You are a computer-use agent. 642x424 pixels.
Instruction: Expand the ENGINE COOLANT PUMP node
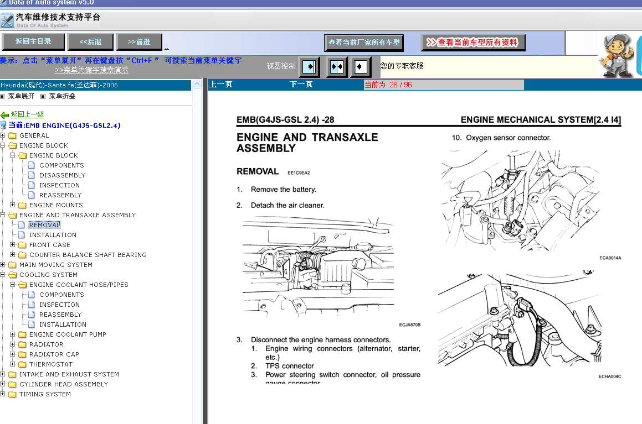[12, 334]
